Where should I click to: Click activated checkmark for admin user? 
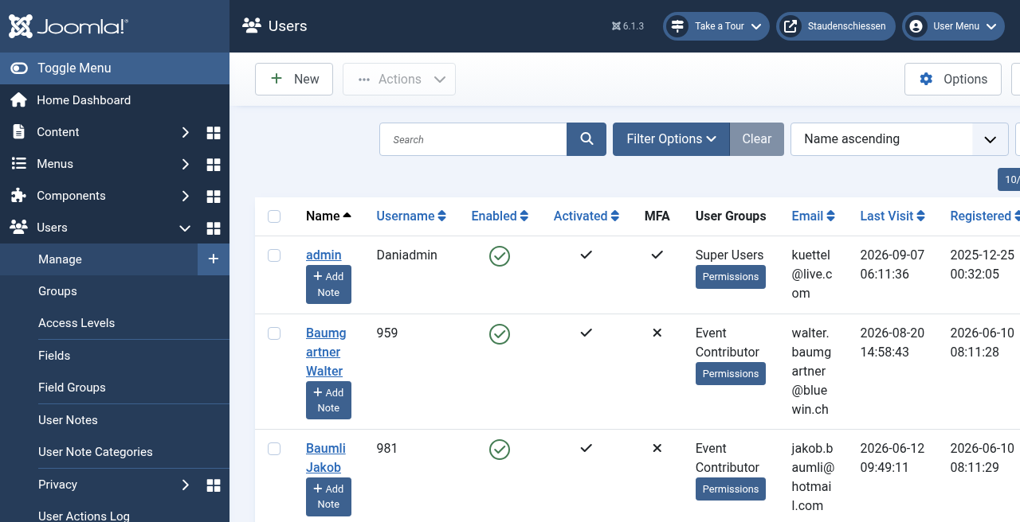pos(586,255)
